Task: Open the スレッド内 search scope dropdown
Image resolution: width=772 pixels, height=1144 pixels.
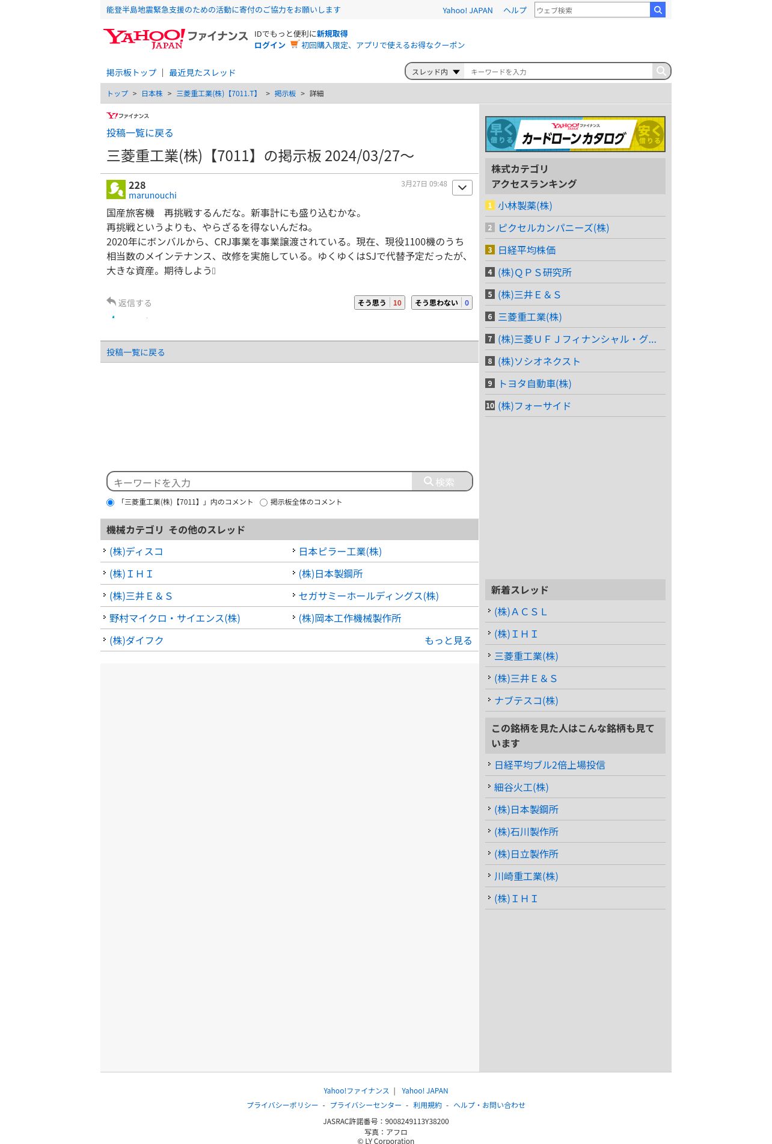Action: [435, 72]
